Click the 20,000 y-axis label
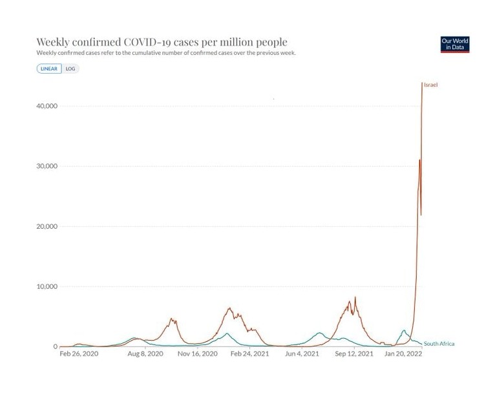Viewport: 504px width, 393px height. (x=47, y=226)
